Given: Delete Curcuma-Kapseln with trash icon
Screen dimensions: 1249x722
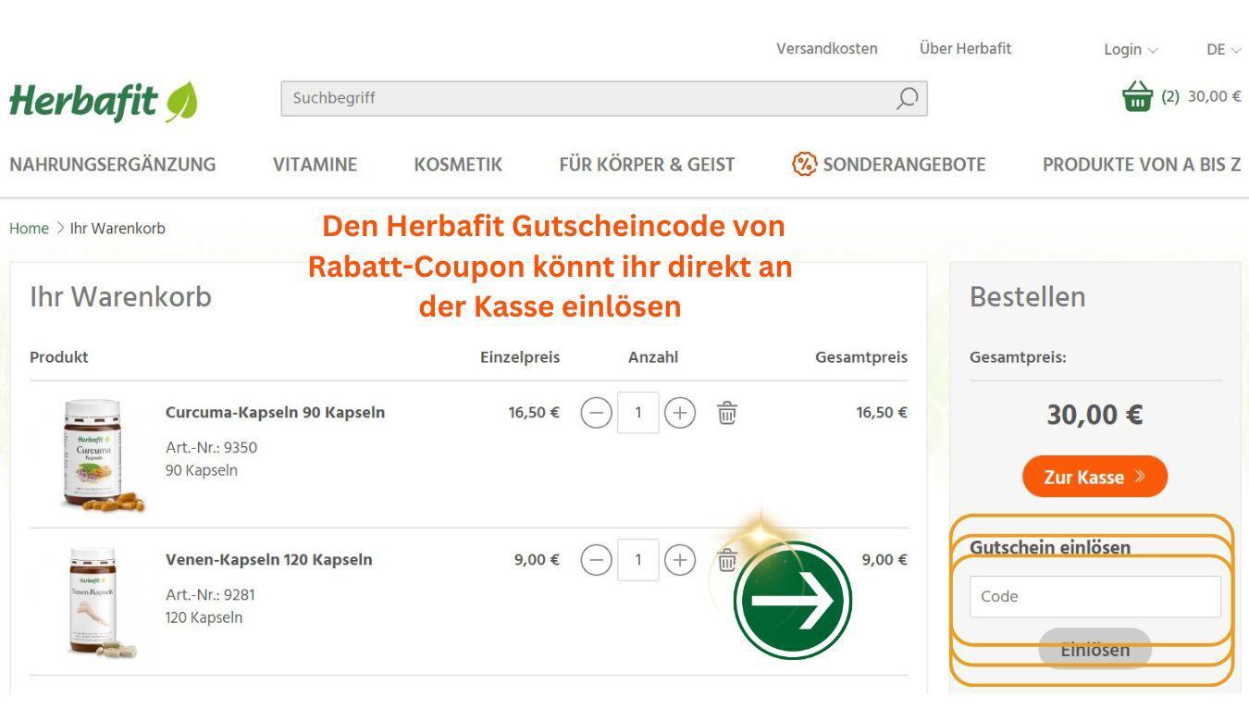Looking at the screenshot, I should coord(727,413).
